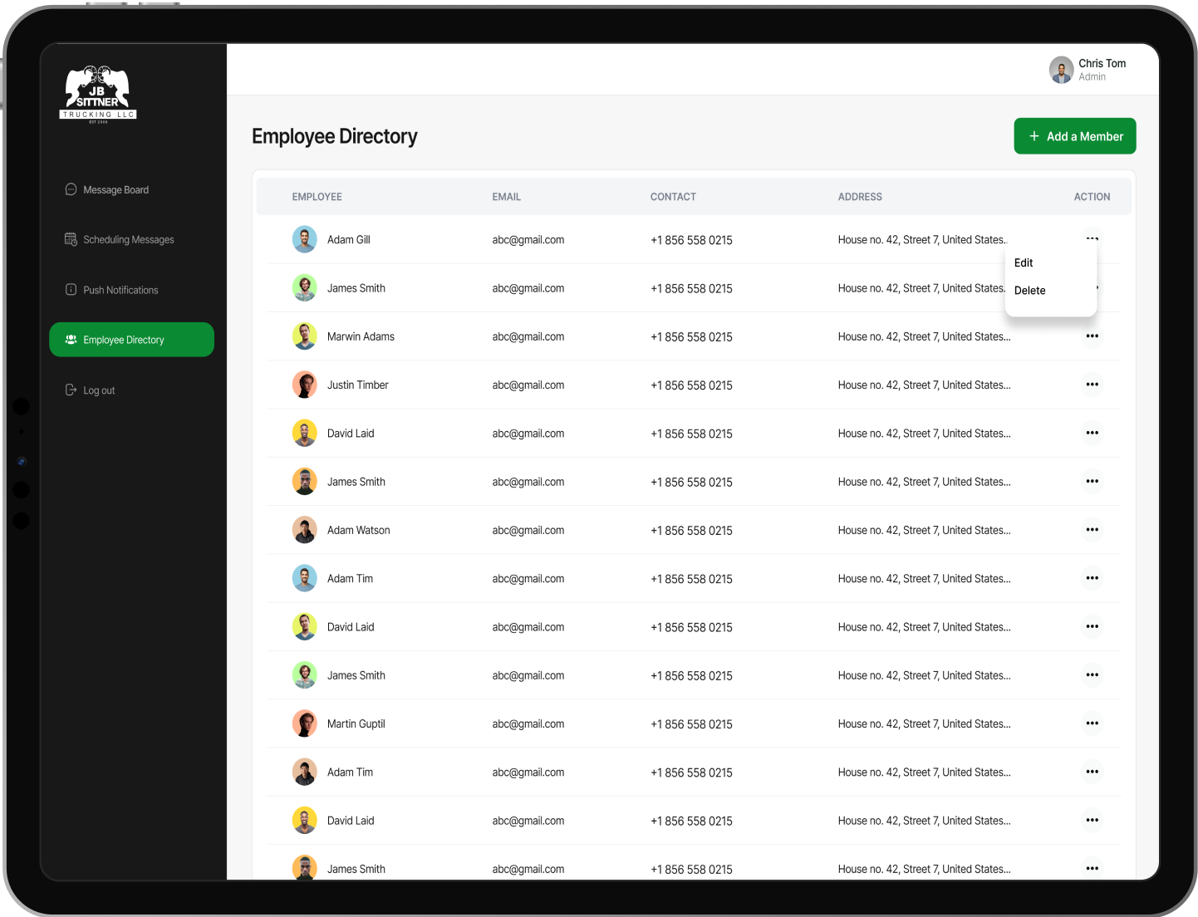Select Edit from the action popup
Screen dimensions: 1198x917
1024,262
